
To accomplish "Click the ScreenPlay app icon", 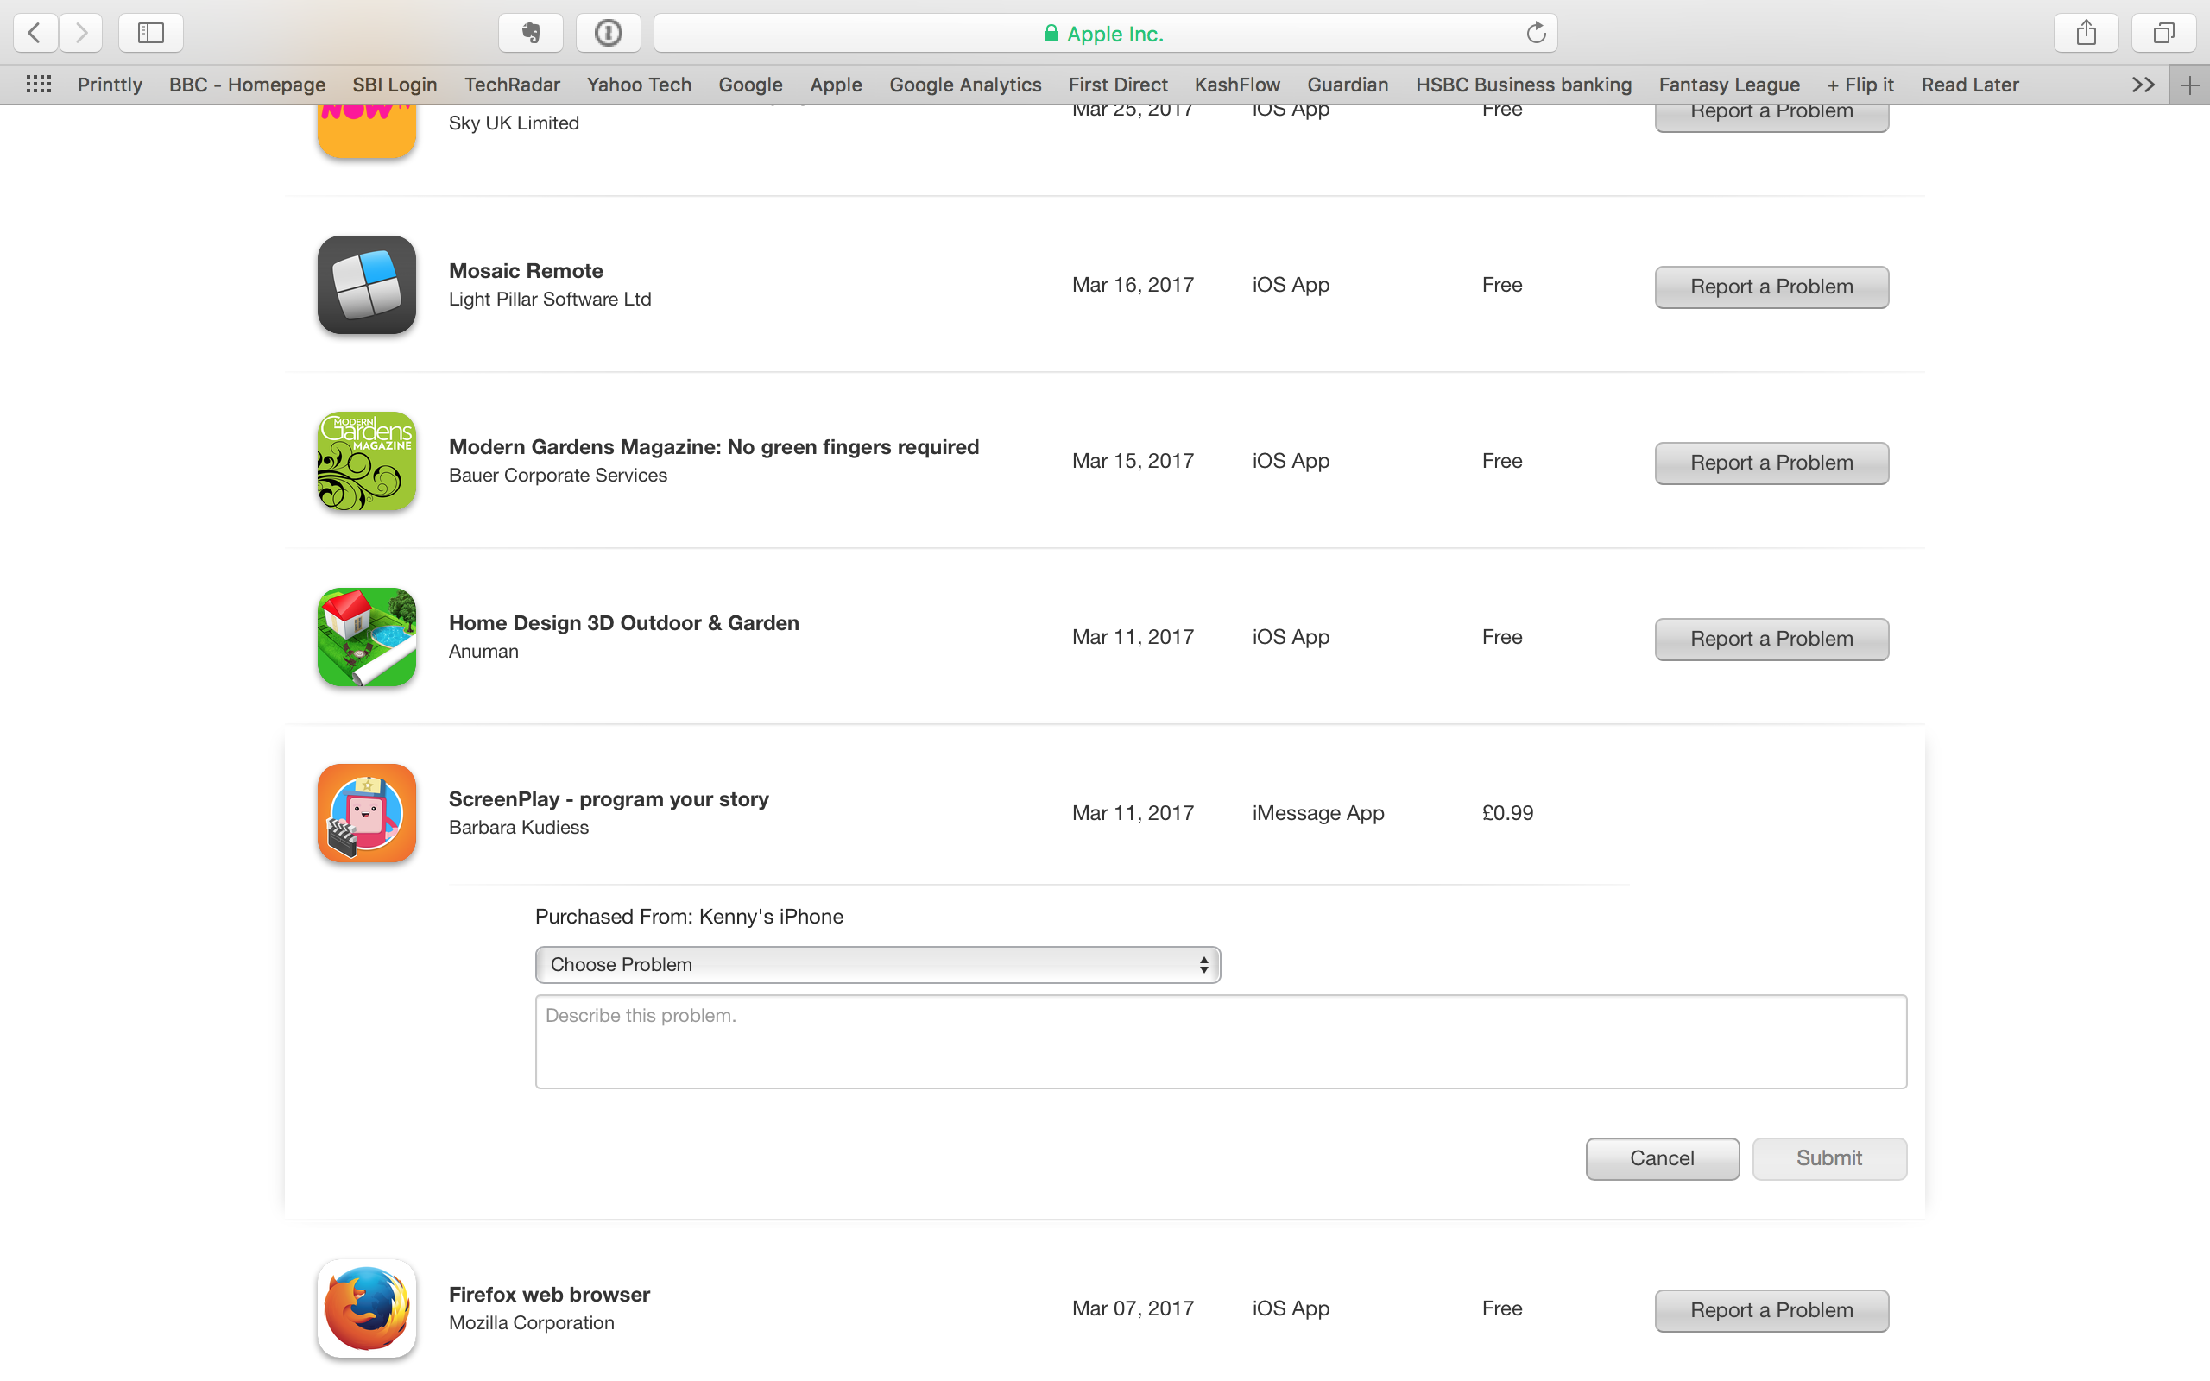I will coord(367,813).
